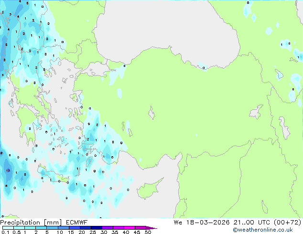Click the above-50 mm arrow-shaped legend tip
The image size is (303, 234).
coord(151,228)
